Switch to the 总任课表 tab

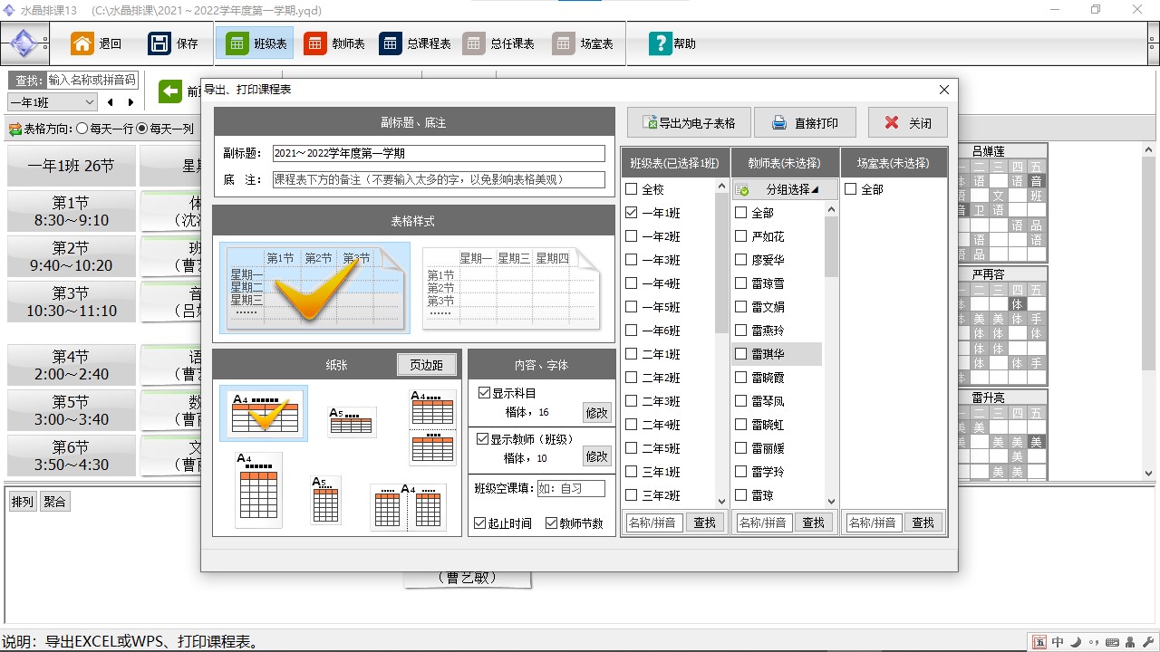[x=498, y=43]
